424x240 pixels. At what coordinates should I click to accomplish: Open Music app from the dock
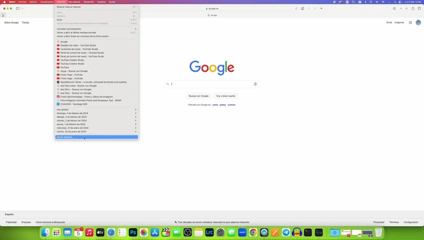point(89,232)
